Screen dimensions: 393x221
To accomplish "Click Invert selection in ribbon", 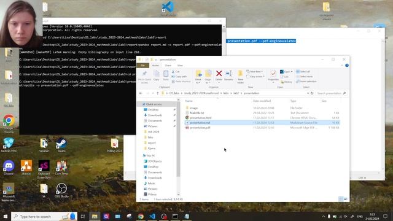I will tap(306, 82).
